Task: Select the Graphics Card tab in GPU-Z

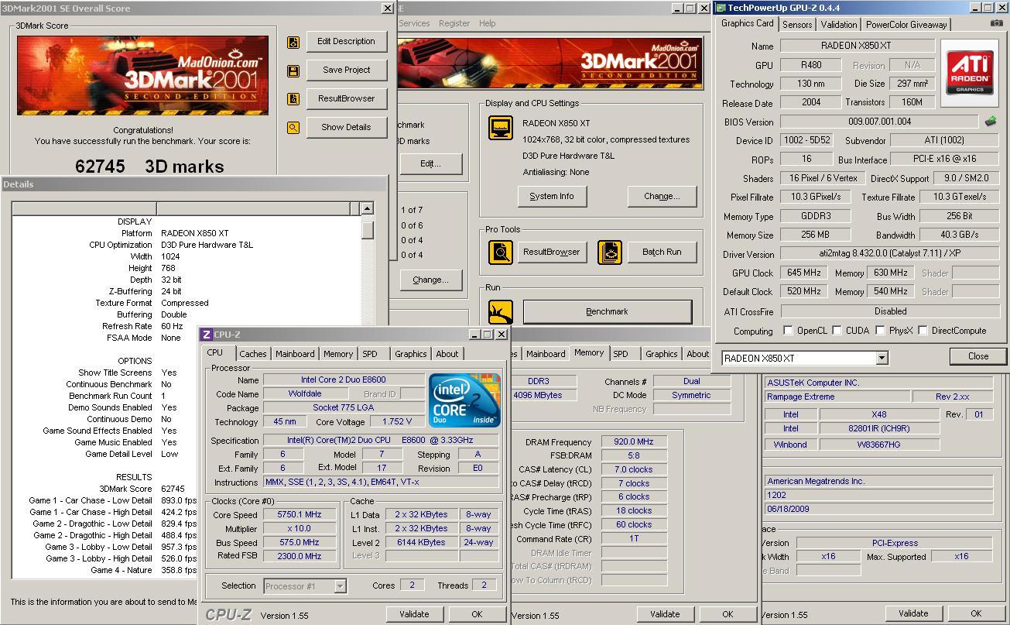Action: pos(747,23)
